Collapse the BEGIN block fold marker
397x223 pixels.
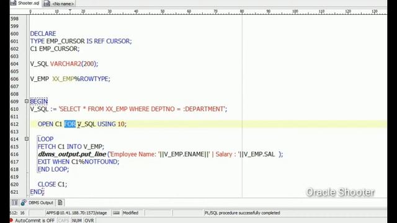27,101
